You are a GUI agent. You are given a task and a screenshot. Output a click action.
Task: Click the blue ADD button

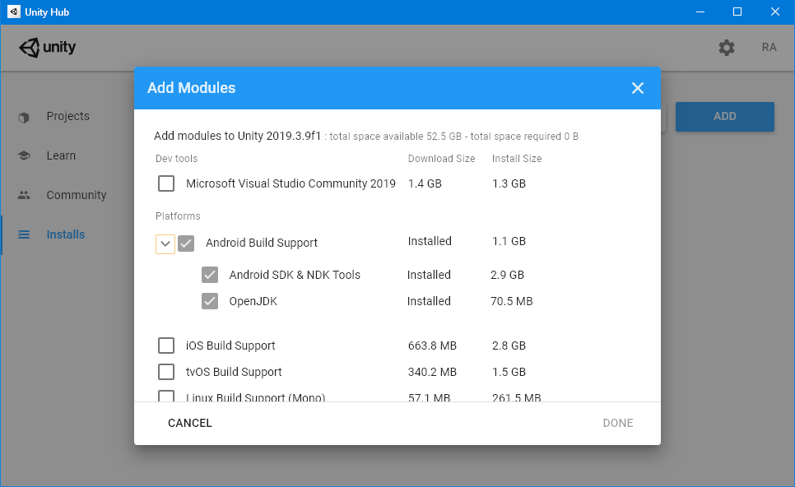click(x=724, y=117)
